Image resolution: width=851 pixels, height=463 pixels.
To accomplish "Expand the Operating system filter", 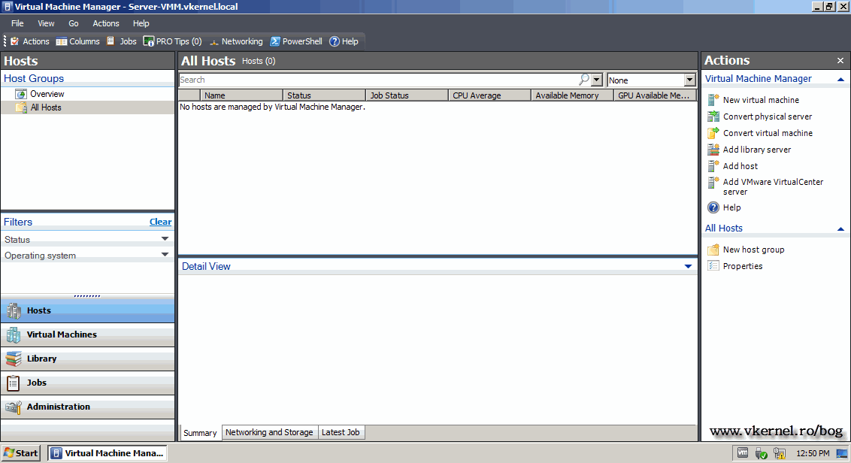I will point(165,256).
